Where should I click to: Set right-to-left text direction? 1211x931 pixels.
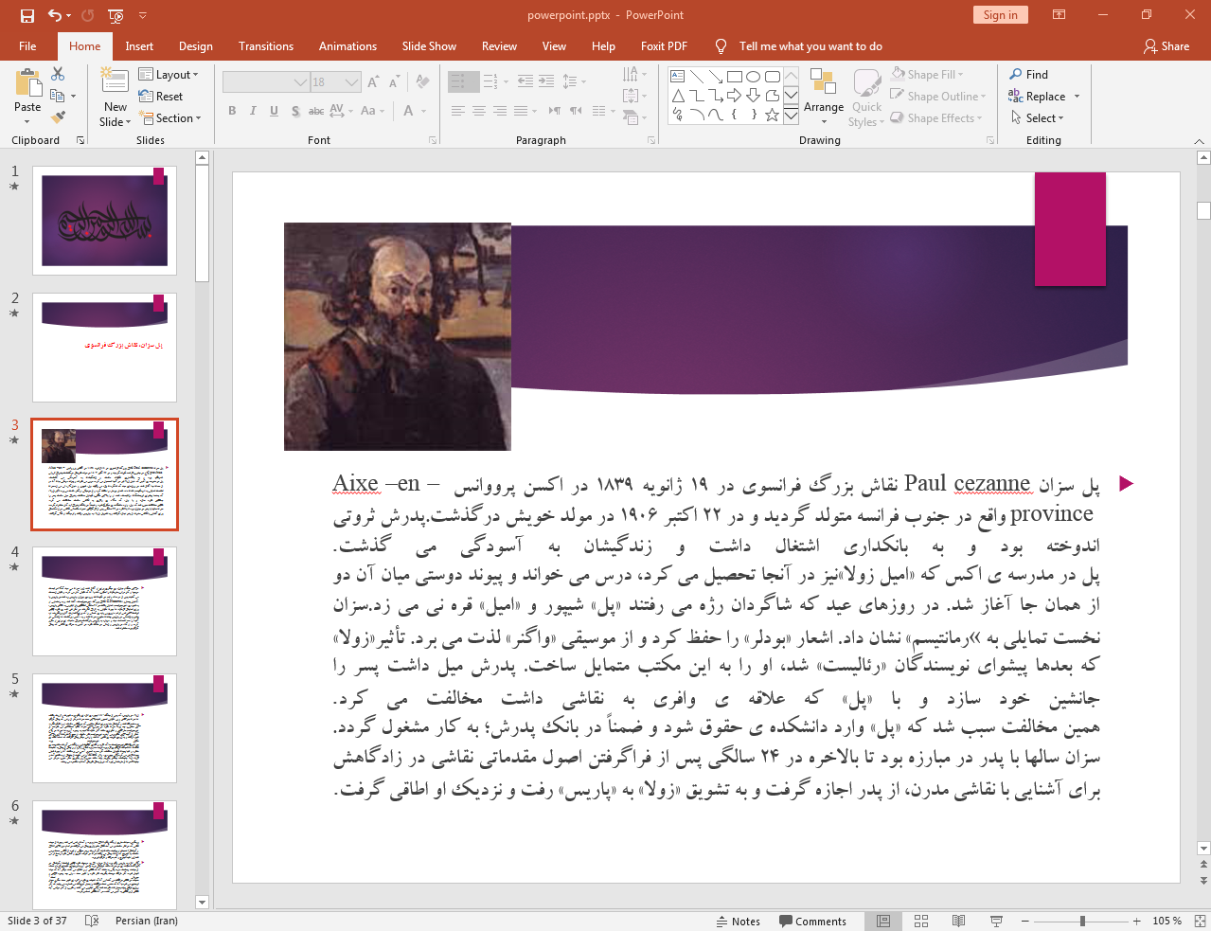[x=576, y=111]
